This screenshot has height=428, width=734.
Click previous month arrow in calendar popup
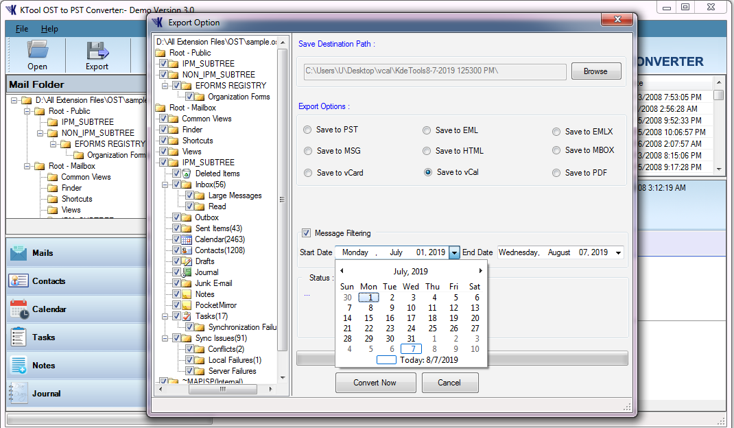tap(342, 271)
